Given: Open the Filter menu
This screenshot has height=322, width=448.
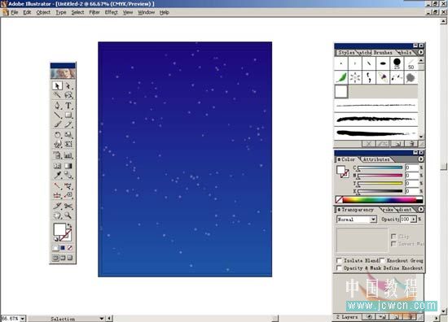Looking at the screenshot, I should pos(94,12).
